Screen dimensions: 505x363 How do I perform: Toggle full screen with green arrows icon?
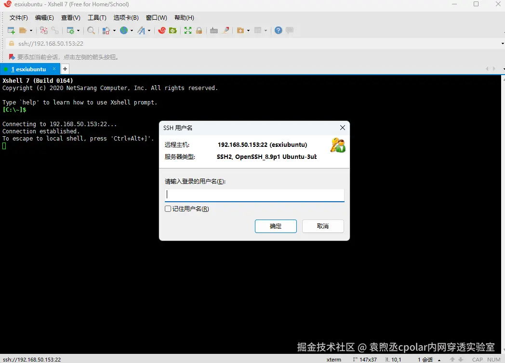pyautogui.click(x=188, y=30)
